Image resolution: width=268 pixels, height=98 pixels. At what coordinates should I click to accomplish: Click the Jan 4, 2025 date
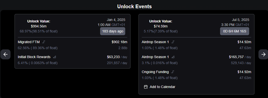[116, 20]
